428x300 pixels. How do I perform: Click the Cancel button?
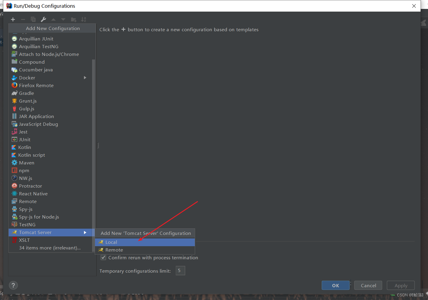(x=368, y=285)
